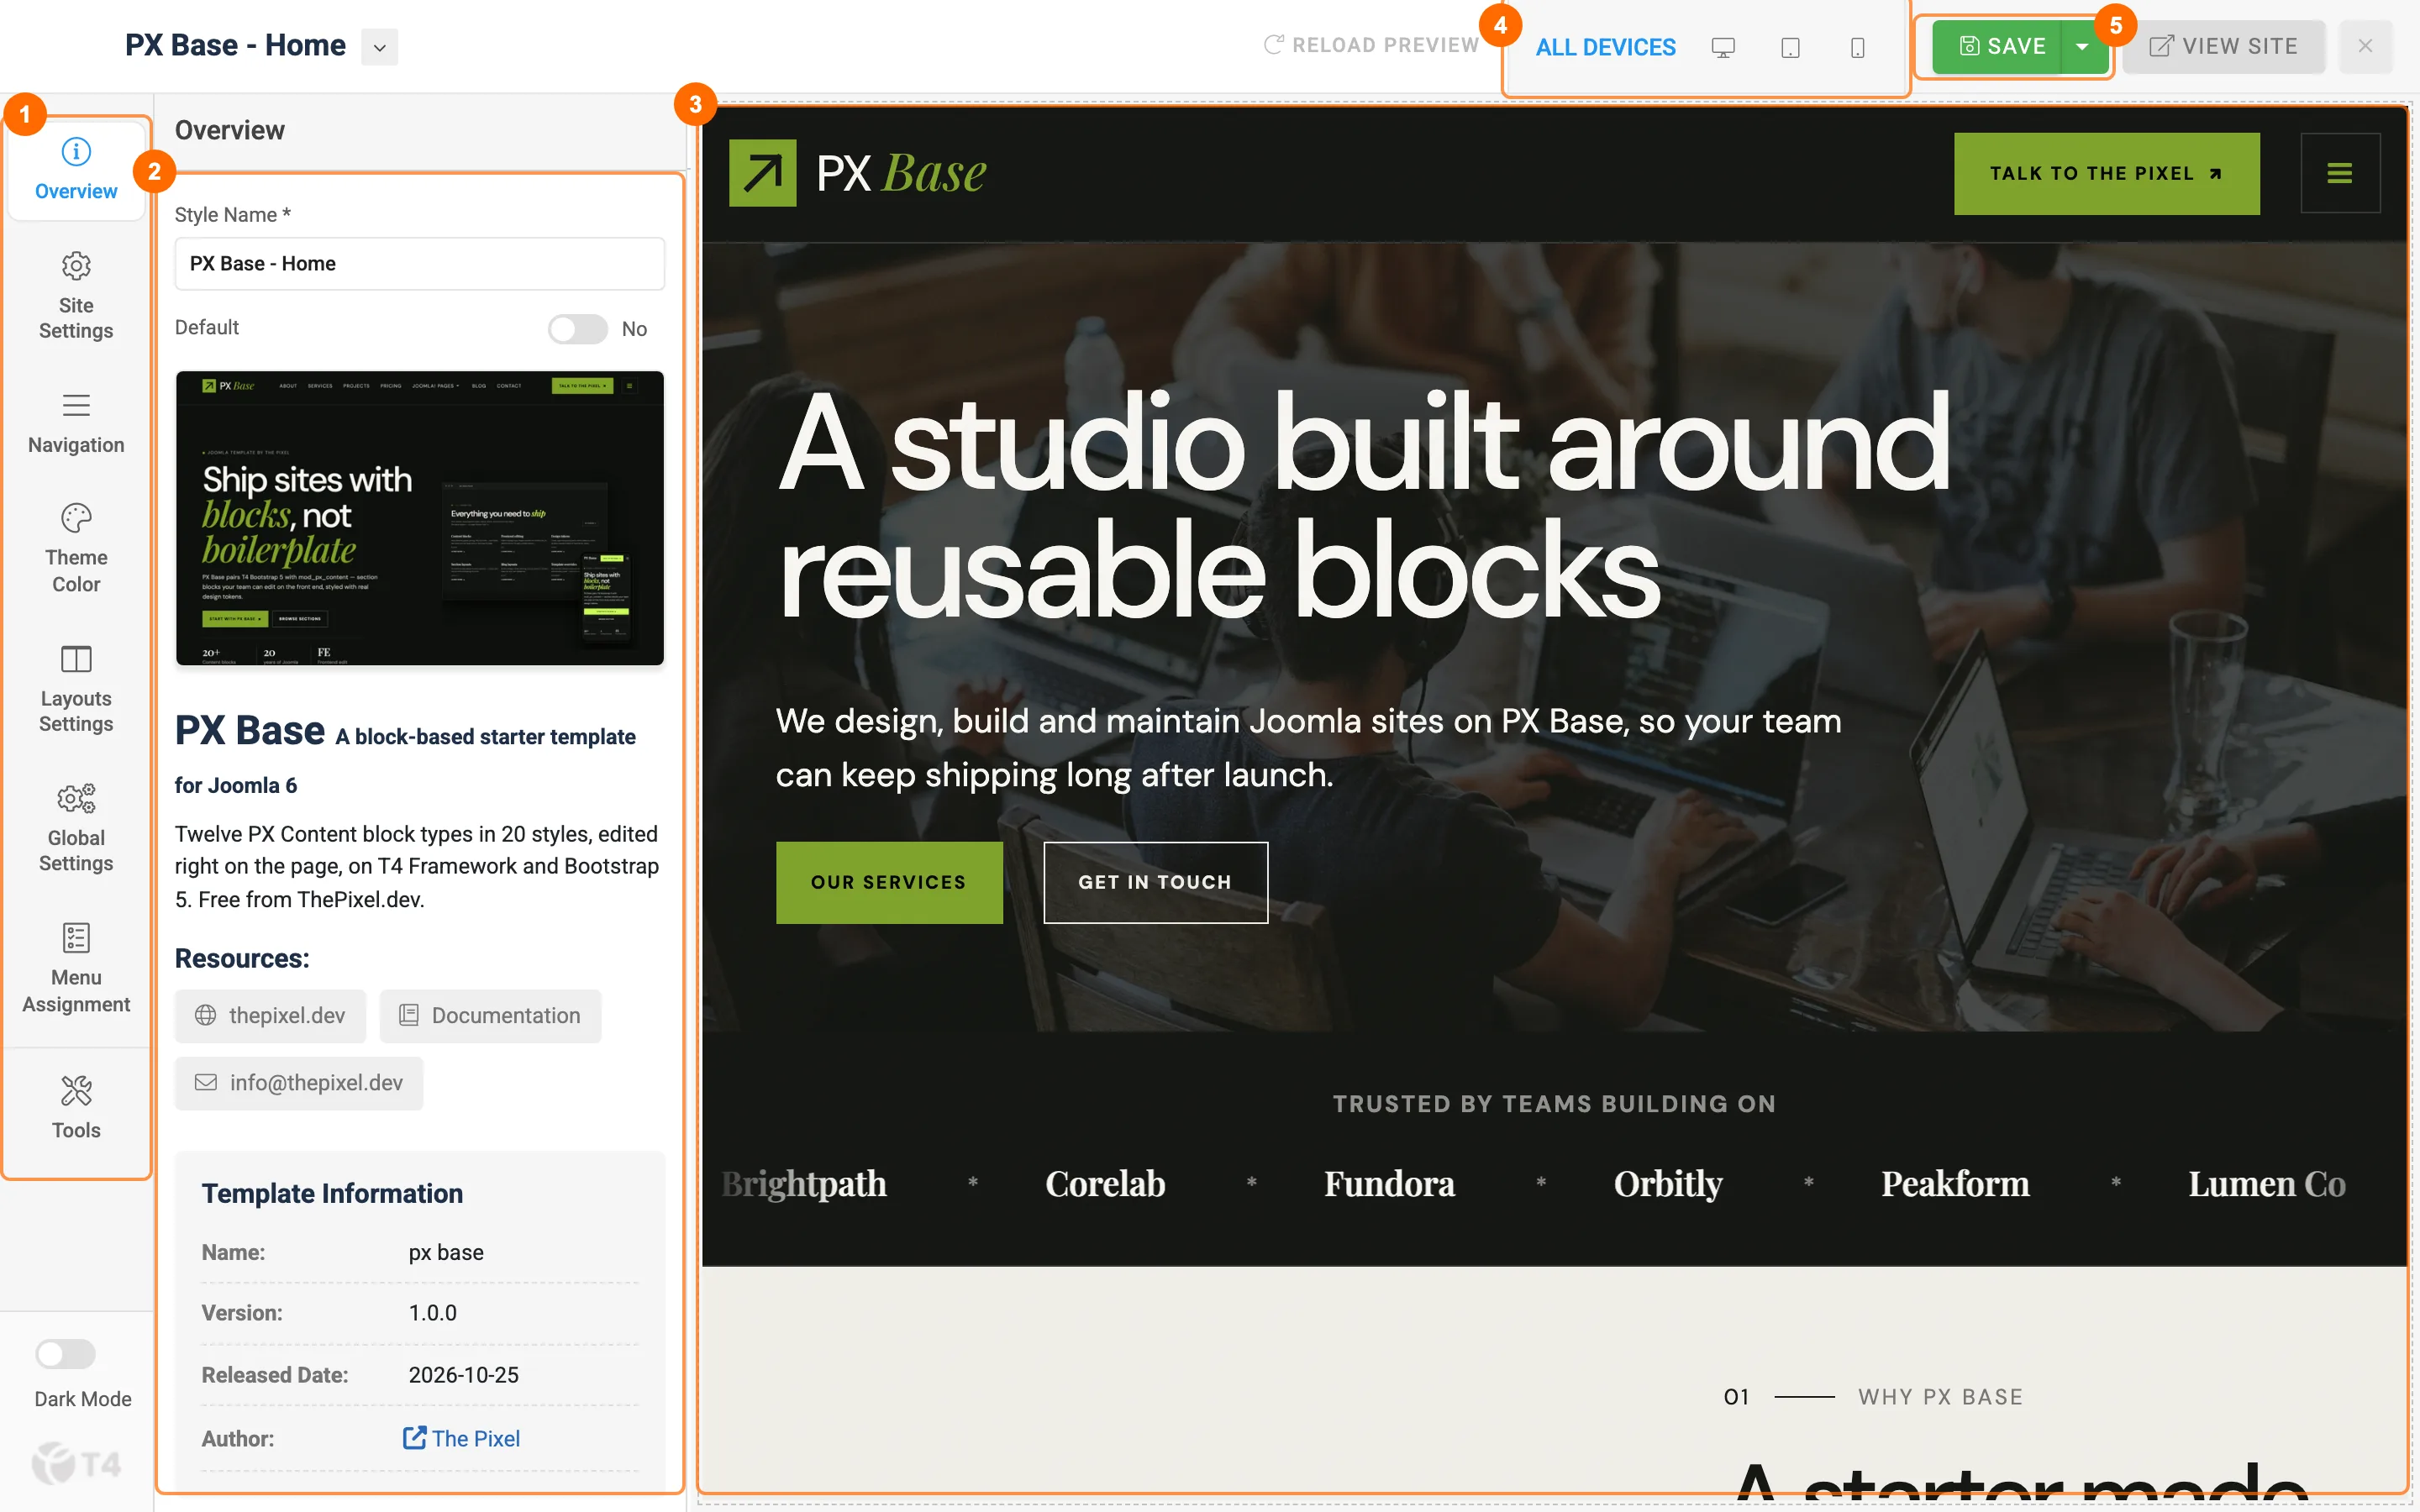Viewport: 2420px width, 1512px height.
Task: Open The Pixel author link
Action: pos(461,1438)
